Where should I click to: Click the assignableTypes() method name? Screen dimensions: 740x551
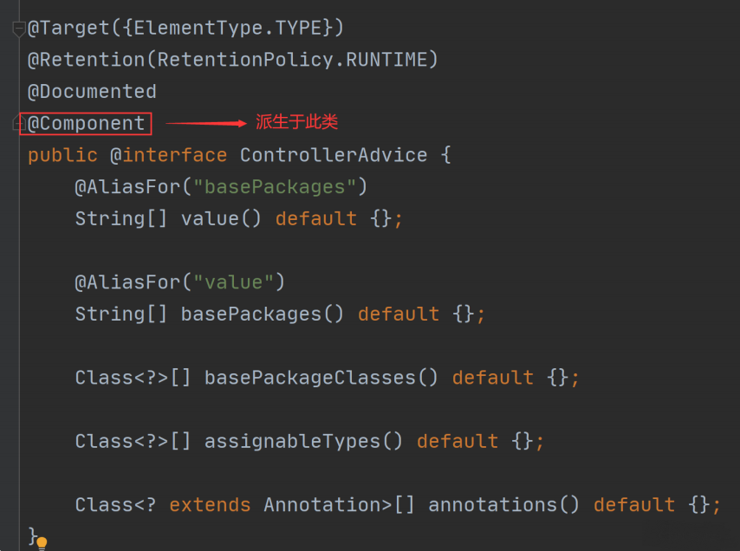click(303, 442)
